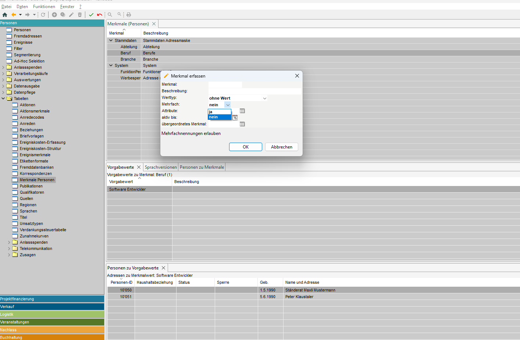Click the Home icon in the toolbar
Screen dimensions: 520x340
(x=5, y=15)
